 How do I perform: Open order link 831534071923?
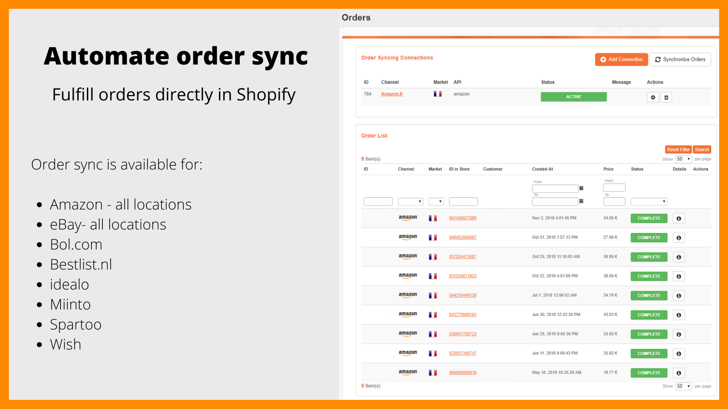click(463, 276)
